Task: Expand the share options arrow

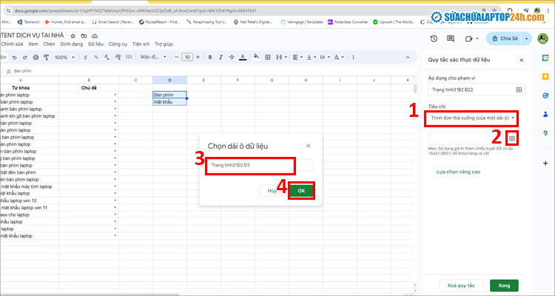Action: (x=527, y=38)
